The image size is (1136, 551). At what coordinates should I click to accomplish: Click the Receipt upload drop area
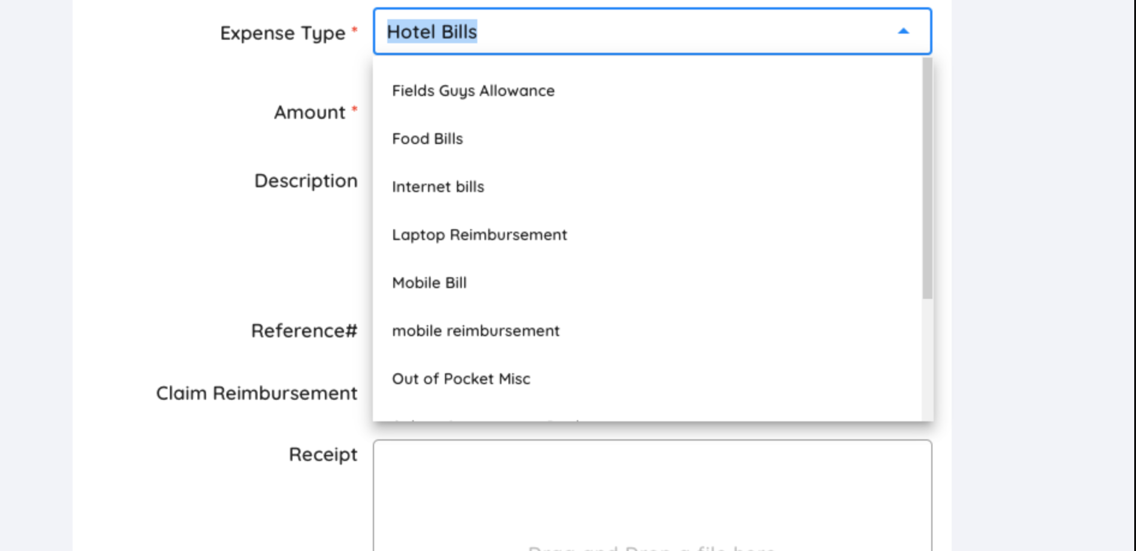click(x=651, y=498)
